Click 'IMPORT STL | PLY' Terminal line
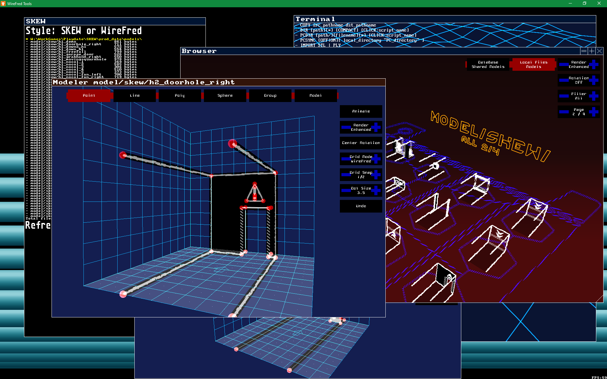This screenshot has width=607, height=379. click(320, 45)
